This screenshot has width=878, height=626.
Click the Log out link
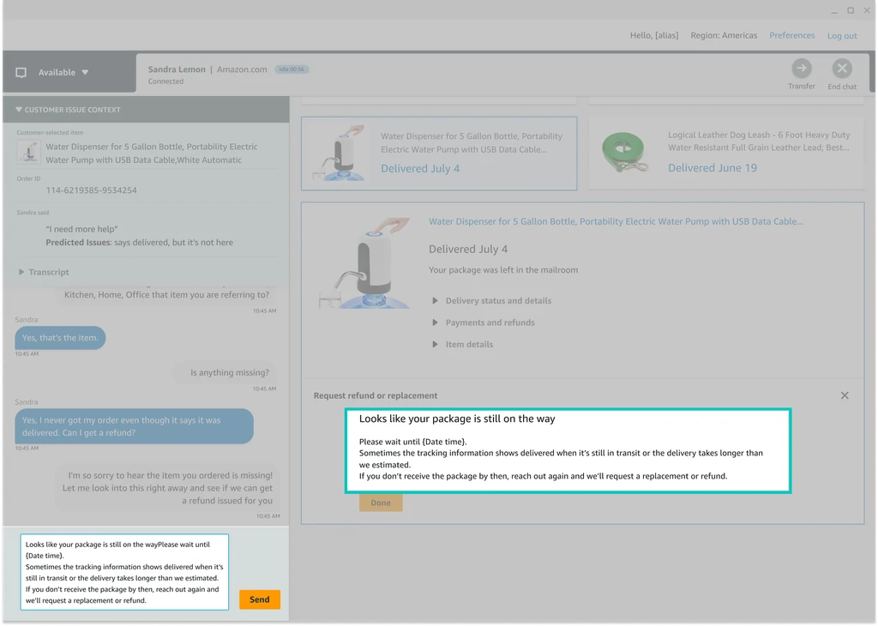click(841, 36)
